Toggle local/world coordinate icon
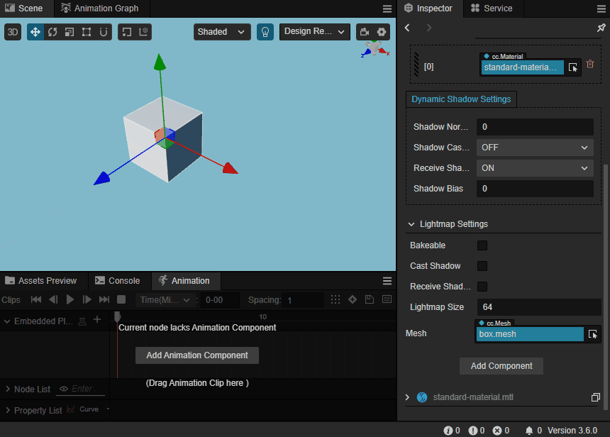The width and height of the screenshot is (610, 437). pos(143,32)
